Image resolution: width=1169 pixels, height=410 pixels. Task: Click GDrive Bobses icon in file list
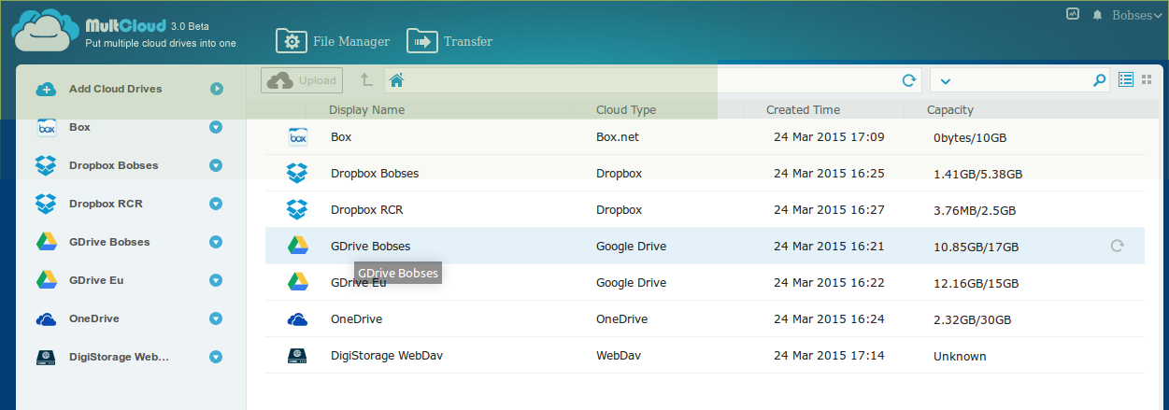coord(297,247)
